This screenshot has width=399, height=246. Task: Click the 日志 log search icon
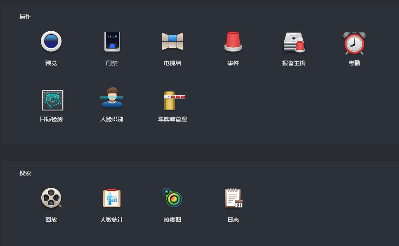[x=233, y=198]
